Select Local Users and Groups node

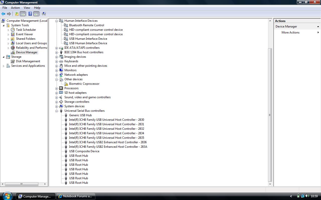click(31, 43)
